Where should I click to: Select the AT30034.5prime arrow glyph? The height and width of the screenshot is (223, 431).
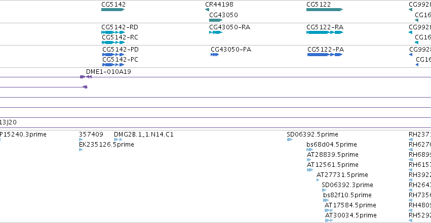tap(329, 220)
